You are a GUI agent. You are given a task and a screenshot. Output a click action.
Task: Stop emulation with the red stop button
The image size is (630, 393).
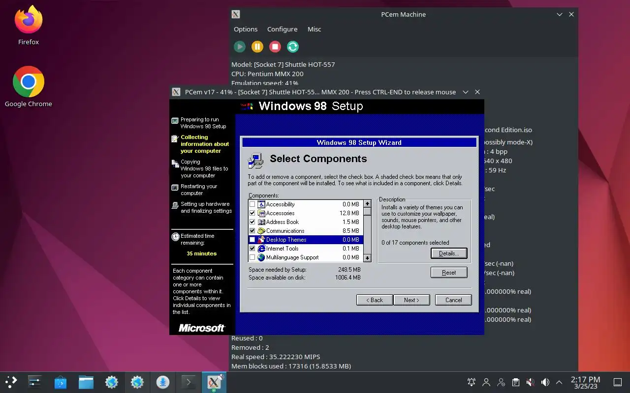[275, 47]
